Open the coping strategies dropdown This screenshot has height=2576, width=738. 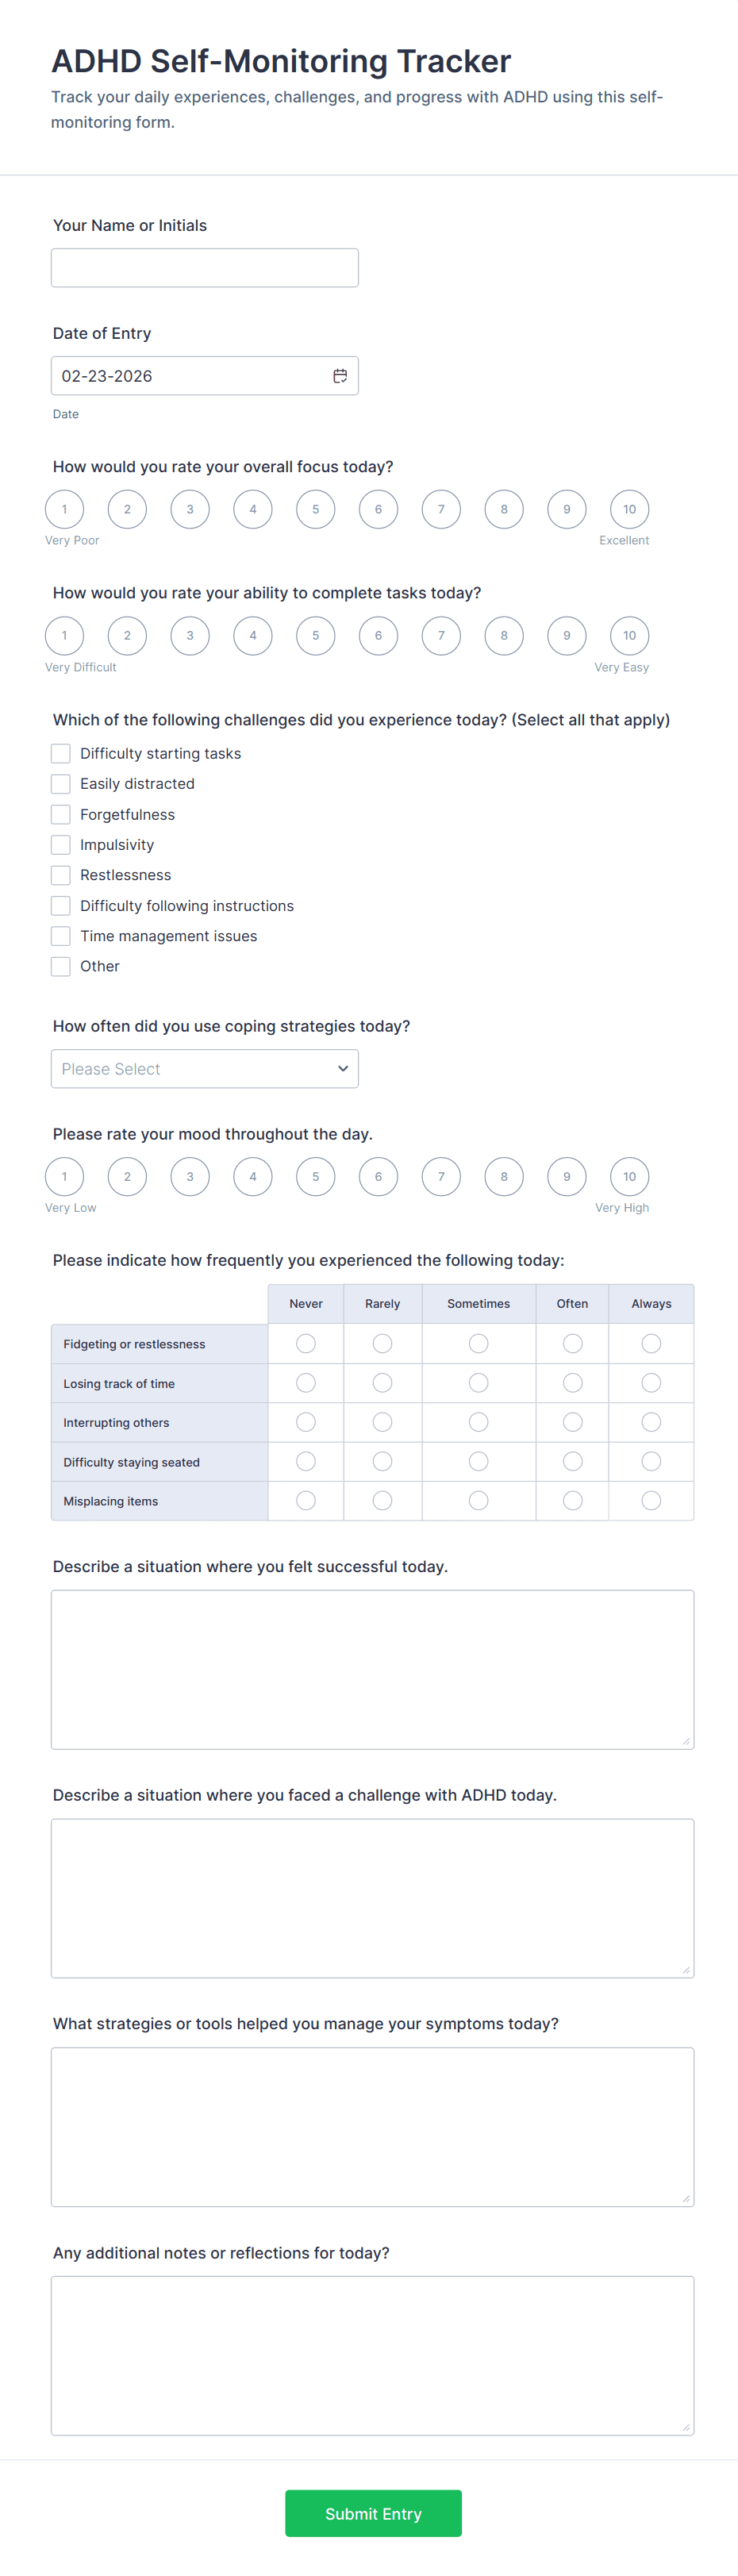(204, 1069)
